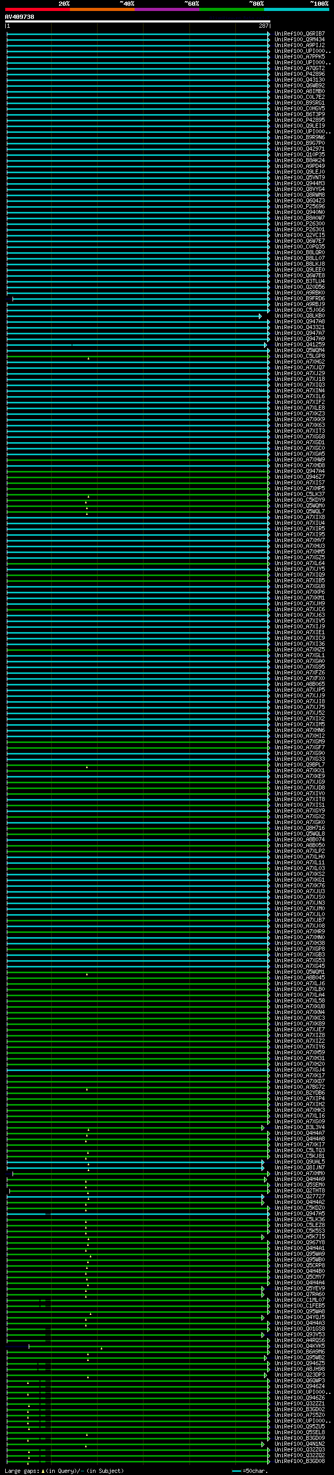Image resolution: width=334 pixels, height=1475 pixels.
Task: Open hit UniRef100_Q9M434
Action: [300, 40]
